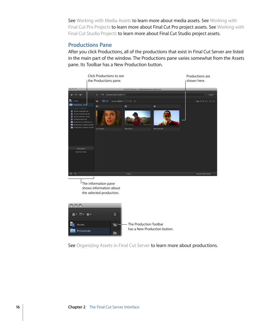Image resolution: width=267 pixels, height=321 pixels.
Task: Open the Window menu dropdown in the main window toolbar
Action: click(x=76, y=95)
